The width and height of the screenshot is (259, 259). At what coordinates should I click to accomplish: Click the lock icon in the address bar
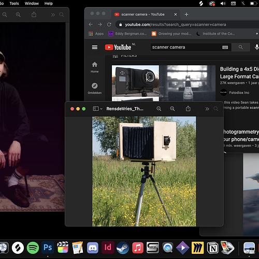pos(121,24)
